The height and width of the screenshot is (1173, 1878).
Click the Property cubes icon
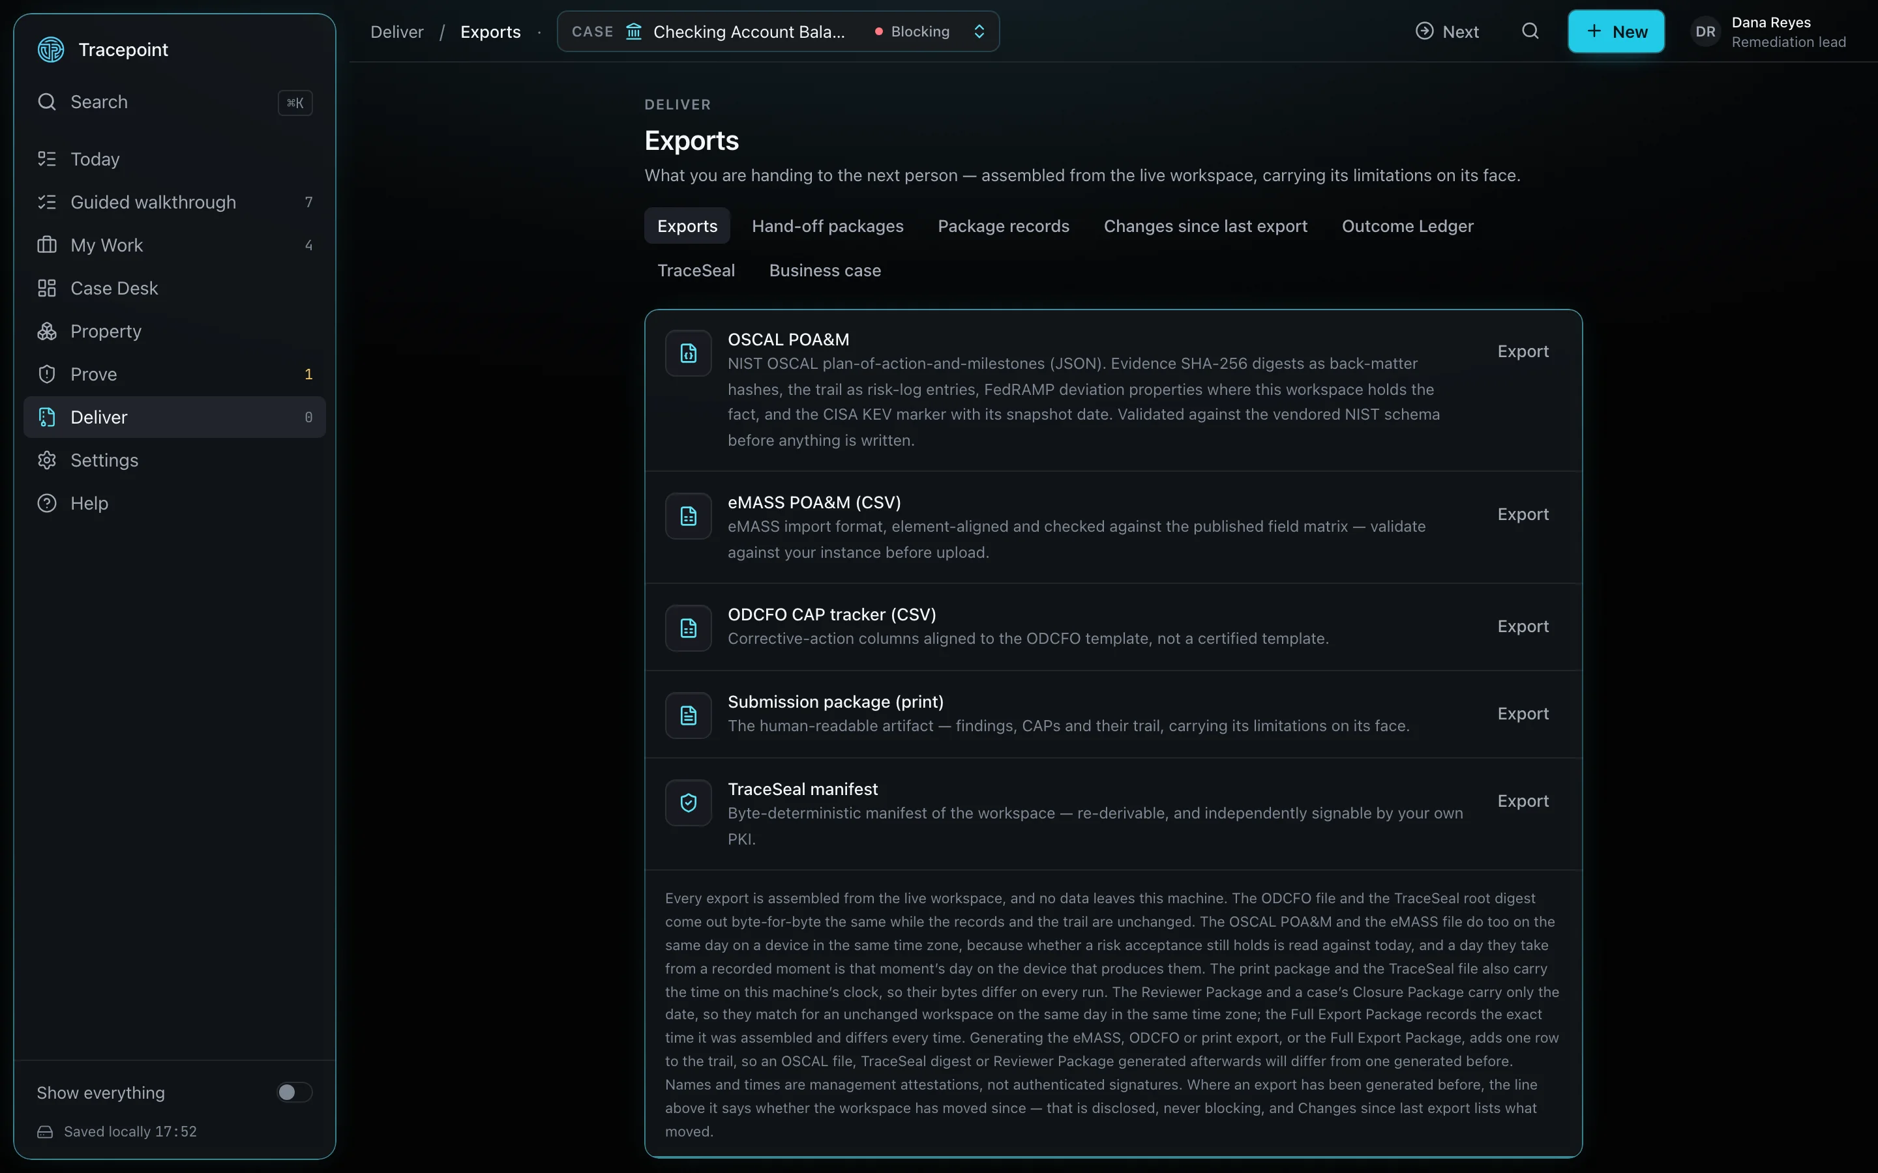[x=46, y=331]
